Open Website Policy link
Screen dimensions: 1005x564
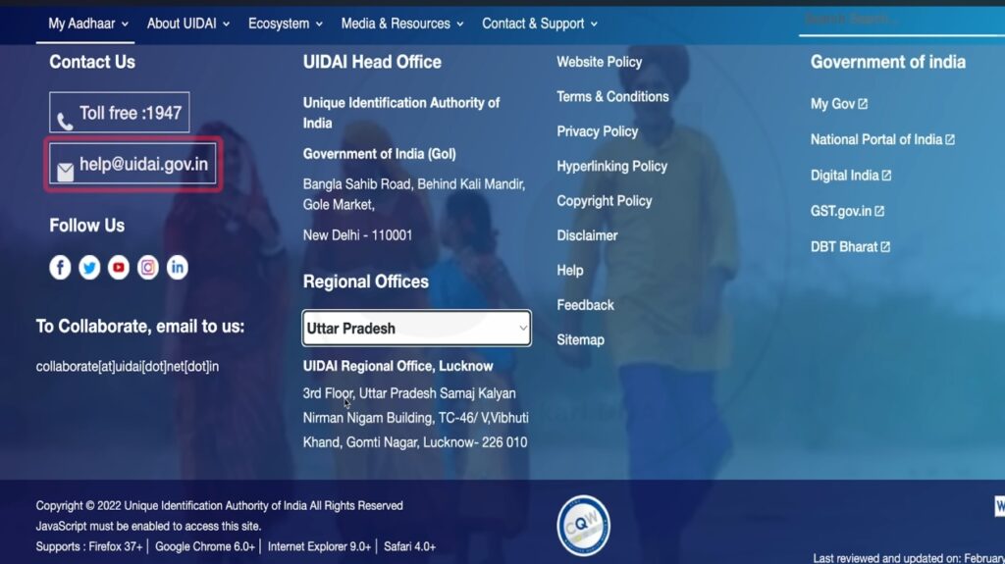tap(600, 62)
